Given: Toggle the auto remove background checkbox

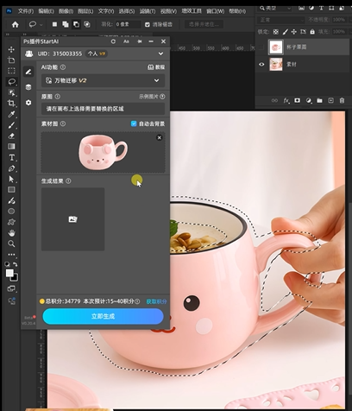Looking at the screenshot, I should (x=134, y=123).
